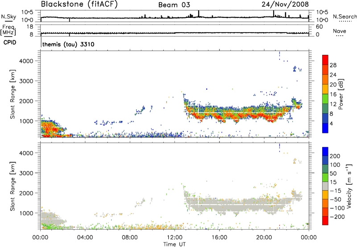Click the "08:00" time tick label
357x247 pixels.
[x=129, y=238]
